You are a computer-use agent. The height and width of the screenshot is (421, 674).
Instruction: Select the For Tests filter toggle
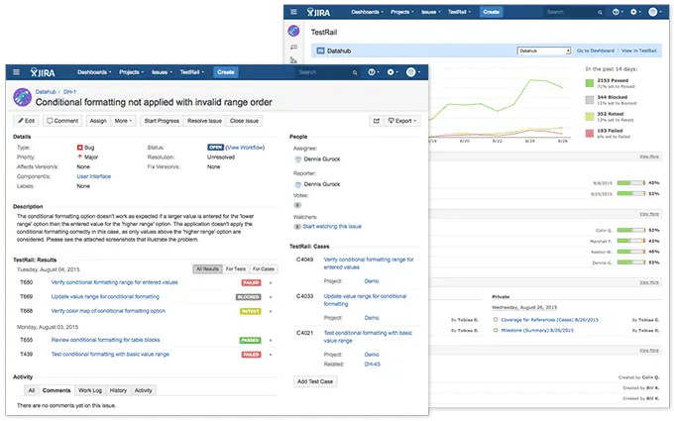click(x=236, y=269)
